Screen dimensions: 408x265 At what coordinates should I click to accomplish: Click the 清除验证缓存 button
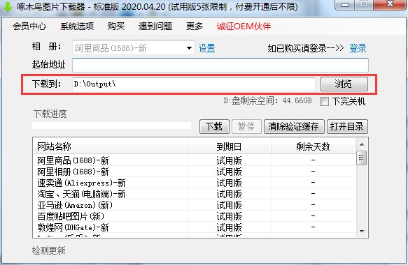294,126
